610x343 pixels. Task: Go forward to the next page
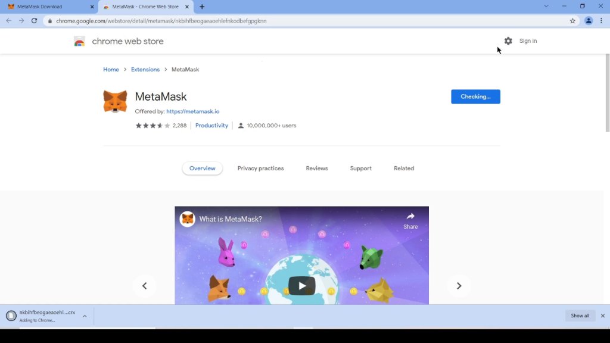[x=21, y=21]
